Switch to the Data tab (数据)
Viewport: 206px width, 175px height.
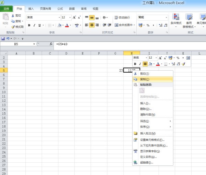click(72, 9)
